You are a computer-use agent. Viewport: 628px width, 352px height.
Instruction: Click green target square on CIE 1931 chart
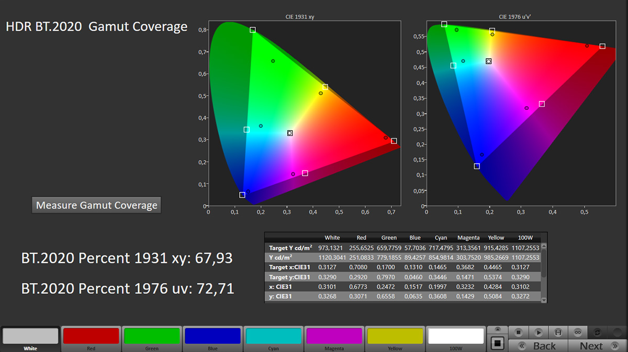point(253,30)
